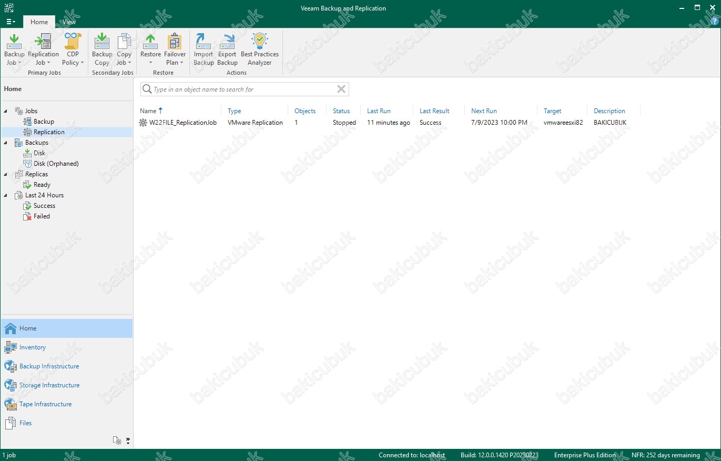Click the Veeam app icon in title bar
Viewport: 721px width, 461px height.
(x=9, y=8)
